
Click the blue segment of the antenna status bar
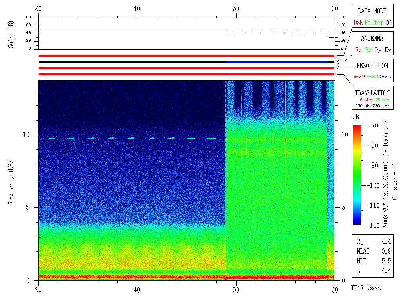coord(277,62)
